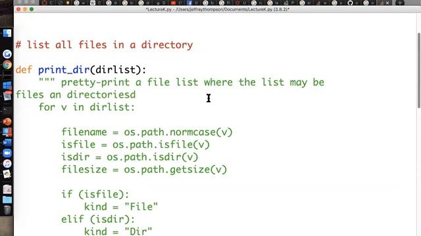
Task: Click the 'kind = "File"' line
Action: coord(121,206)
